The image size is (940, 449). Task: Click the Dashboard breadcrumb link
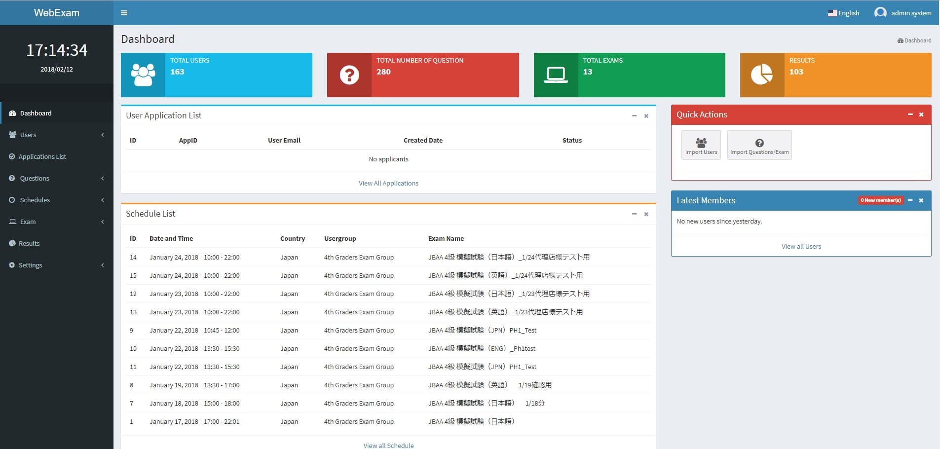pyautogui.click(x=914, y=40)
